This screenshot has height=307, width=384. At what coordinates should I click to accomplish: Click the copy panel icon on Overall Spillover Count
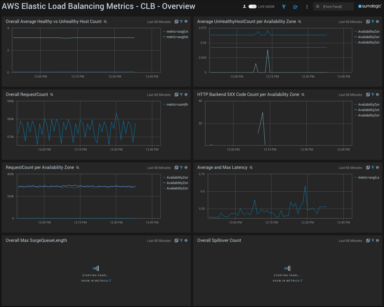pyautogui.click(x=368, y=241)
